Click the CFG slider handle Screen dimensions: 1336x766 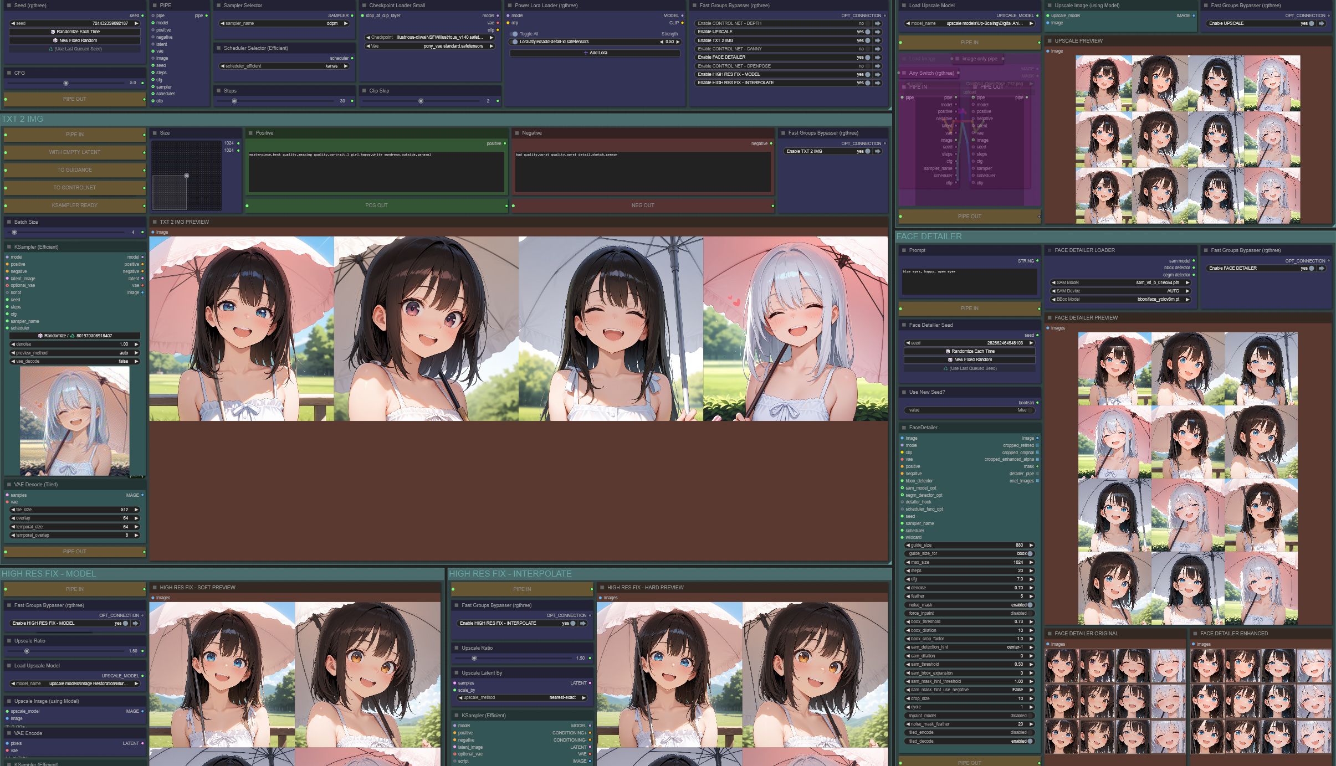[66, 83]
